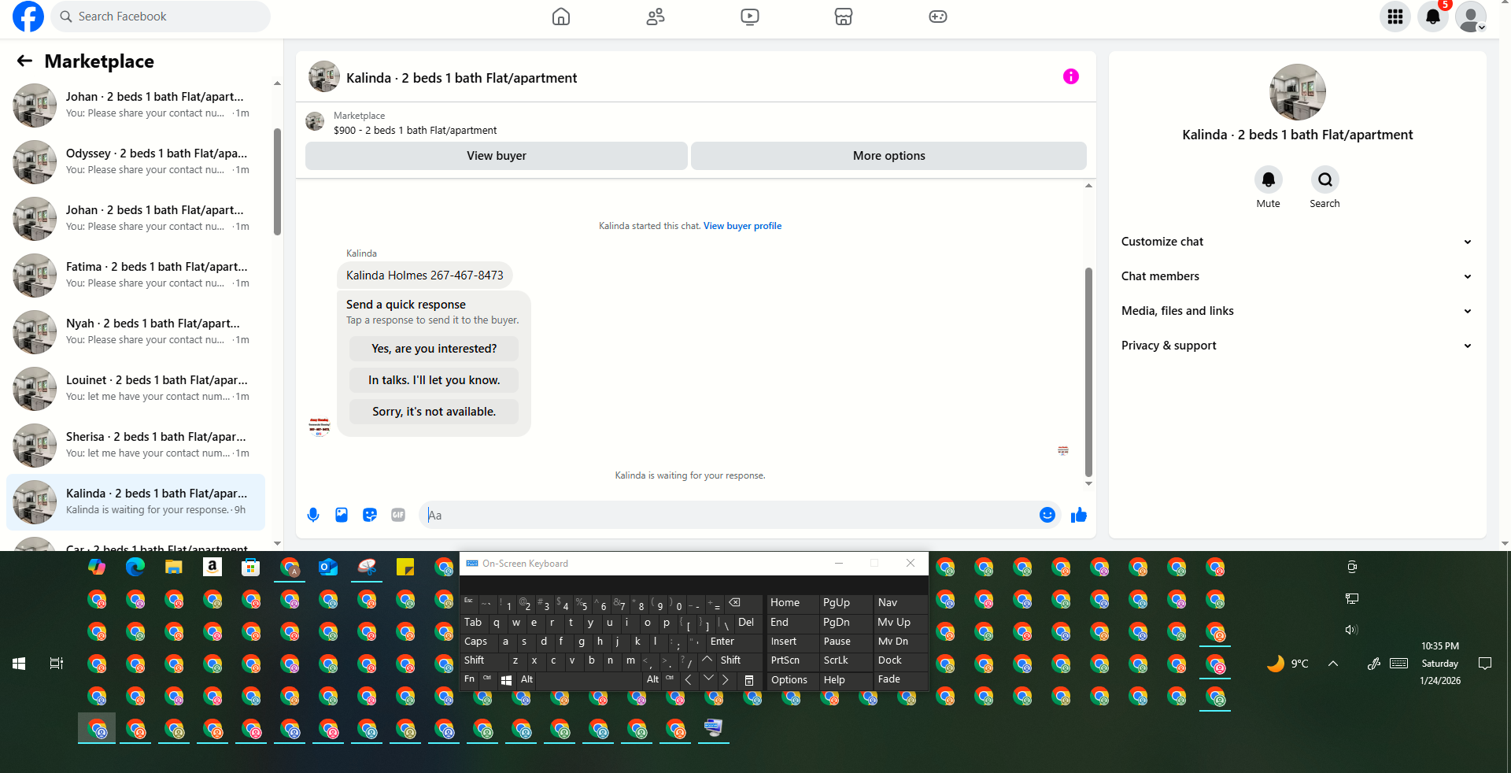Open weather widget showing 9°C
Image resolution: width=1511 pixels, height=773 pixels.
[x=1288, y=664]
